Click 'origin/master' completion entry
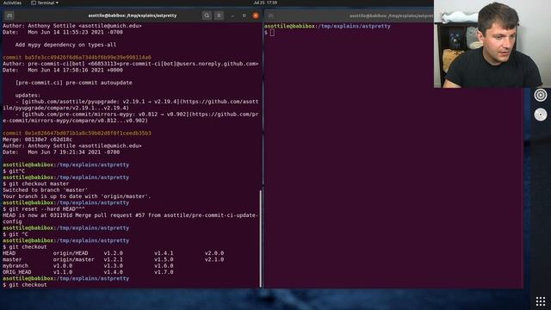This screenshot has width=551, height=310. pyautogui.click(x=74, y=259)
